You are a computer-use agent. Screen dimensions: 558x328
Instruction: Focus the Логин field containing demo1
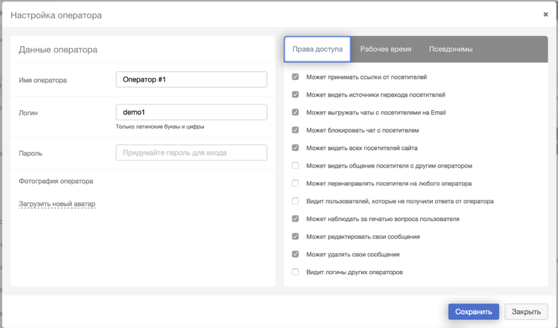(191, 112)
